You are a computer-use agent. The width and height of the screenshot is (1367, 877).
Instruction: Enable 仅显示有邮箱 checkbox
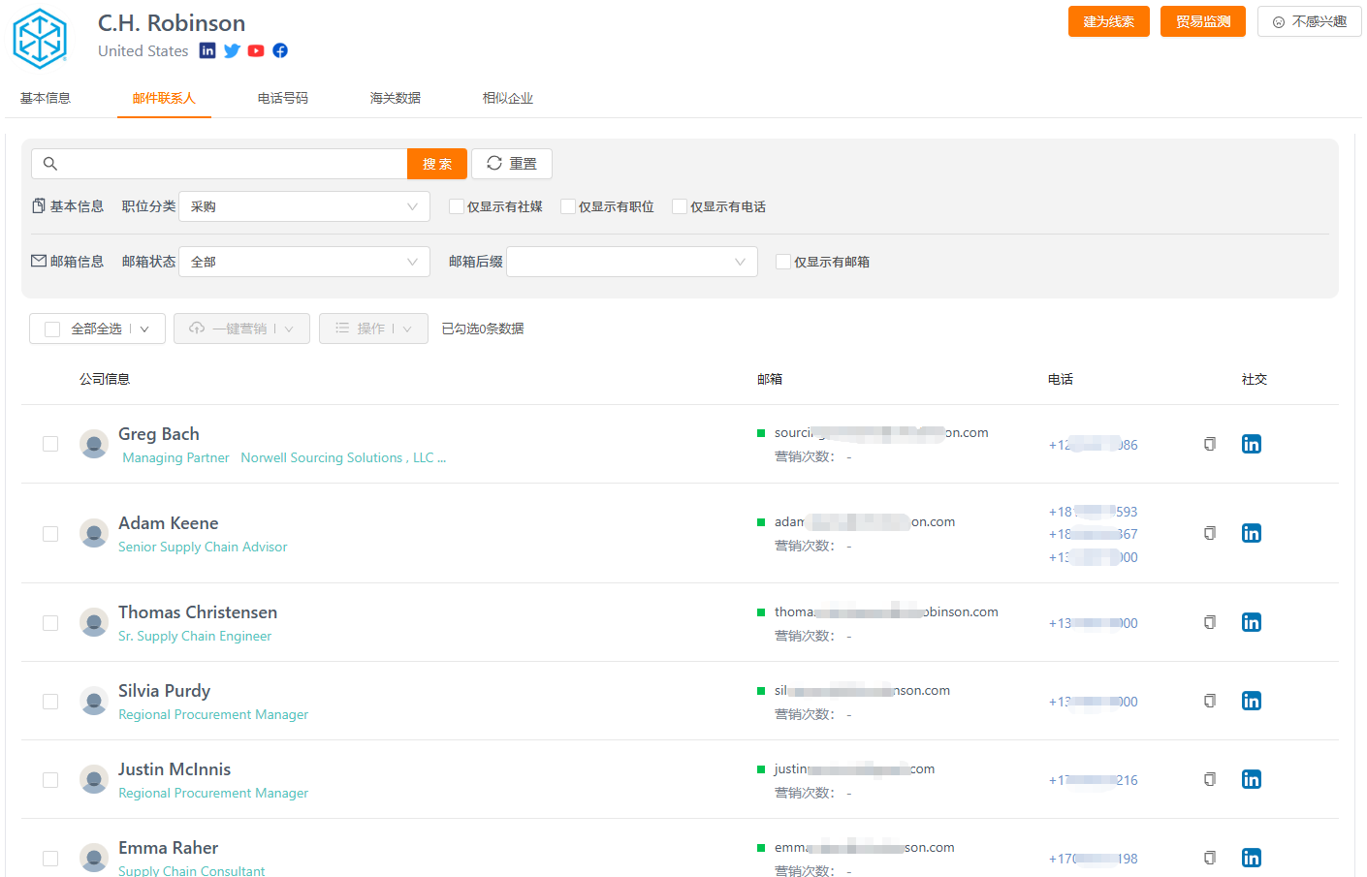coord(783,262)
